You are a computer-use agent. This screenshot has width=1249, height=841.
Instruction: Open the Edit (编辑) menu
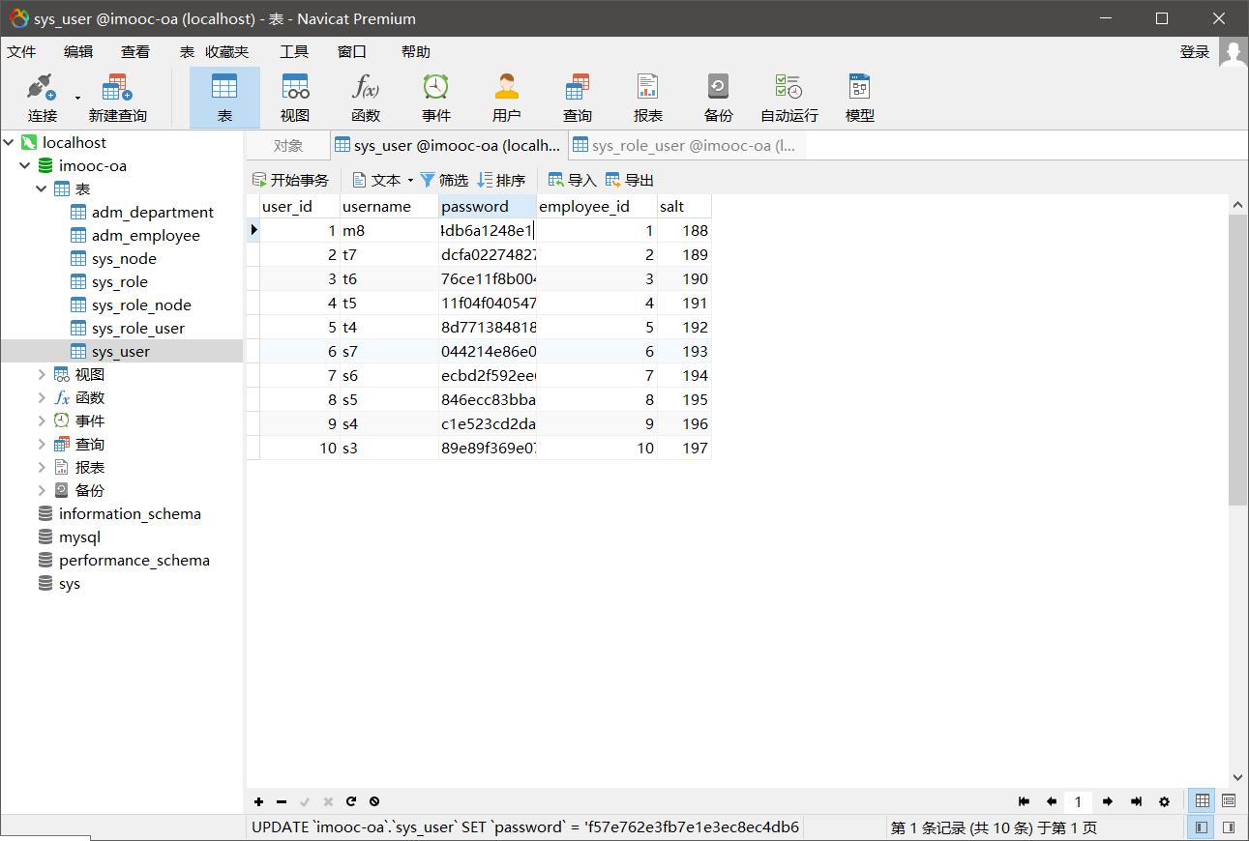78,52
